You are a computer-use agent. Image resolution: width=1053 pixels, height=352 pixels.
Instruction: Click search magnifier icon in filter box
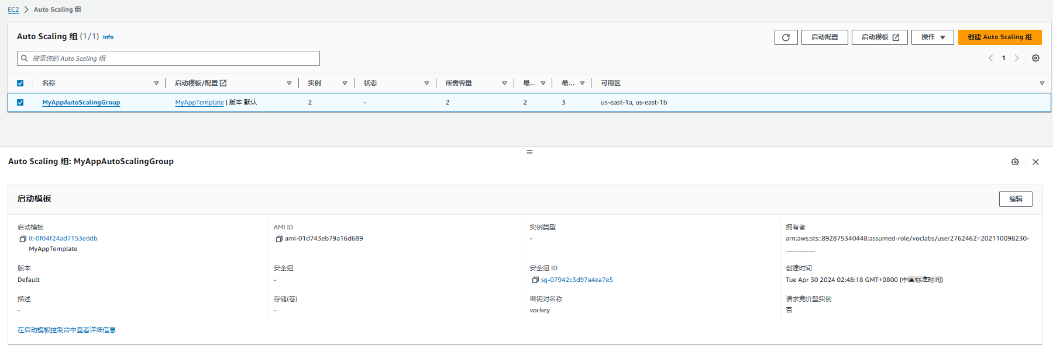(x=25, y=58)
